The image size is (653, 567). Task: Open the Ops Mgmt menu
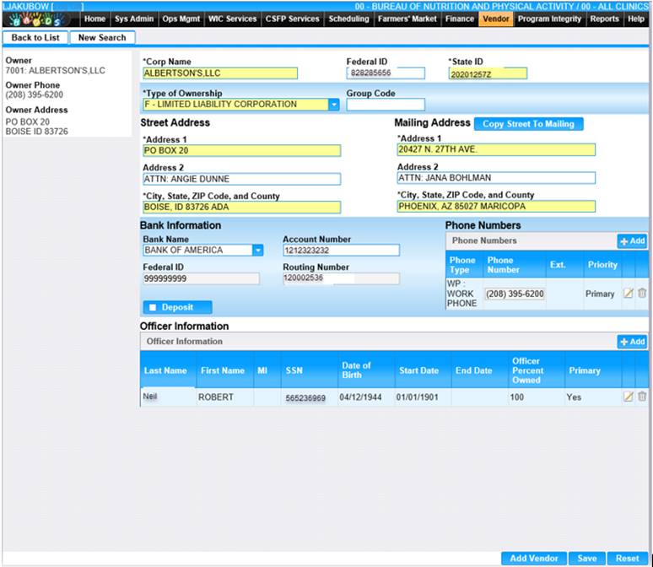(x=181, y=19)
